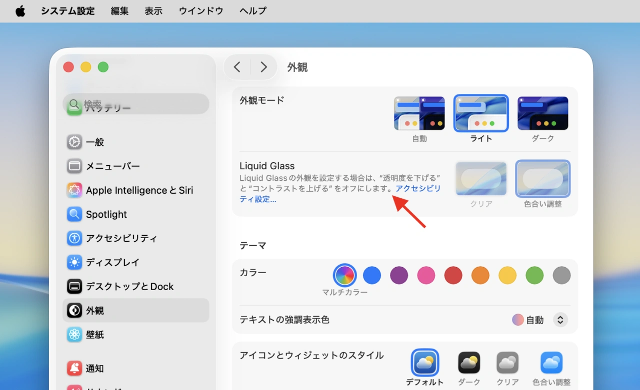The width and height of the screenshot is (640, 390).
Task: Select the purple accent color swatch
Action: [x=399, y=275]
